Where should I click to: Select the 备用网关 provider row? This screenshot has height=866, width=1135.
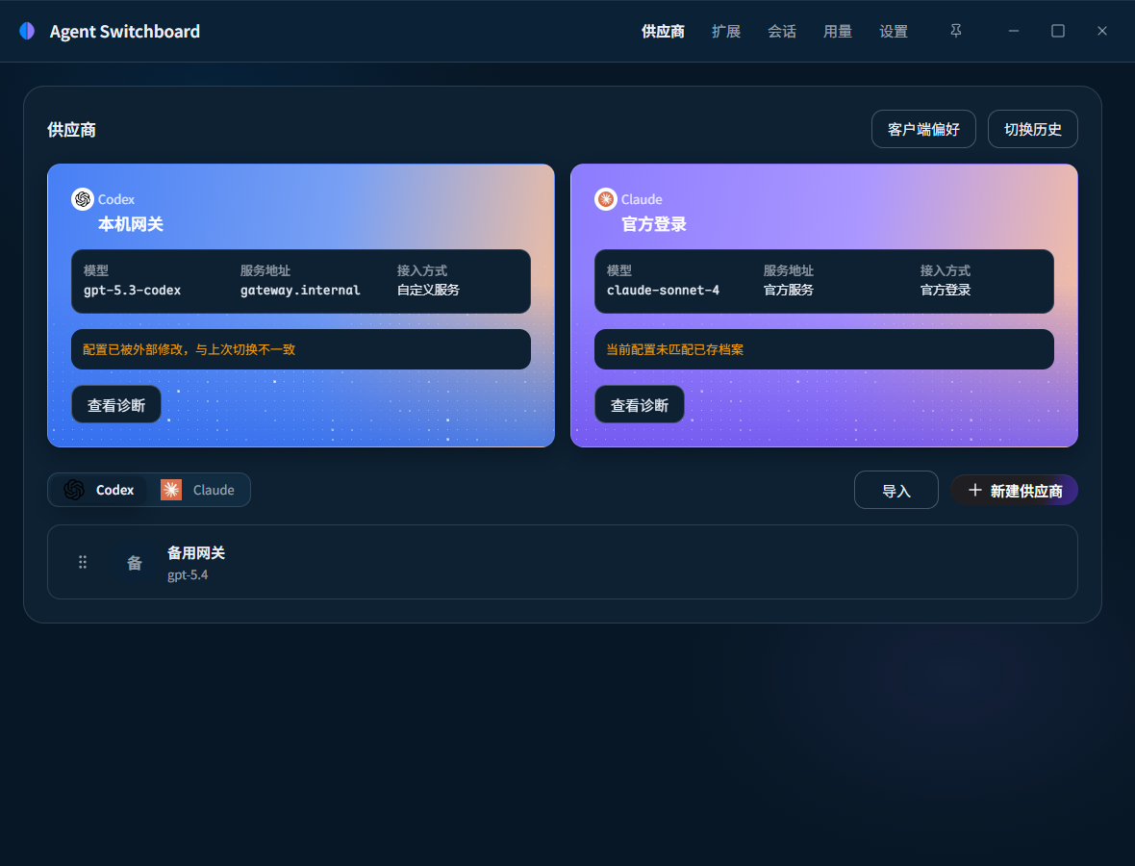pos(563,562)
